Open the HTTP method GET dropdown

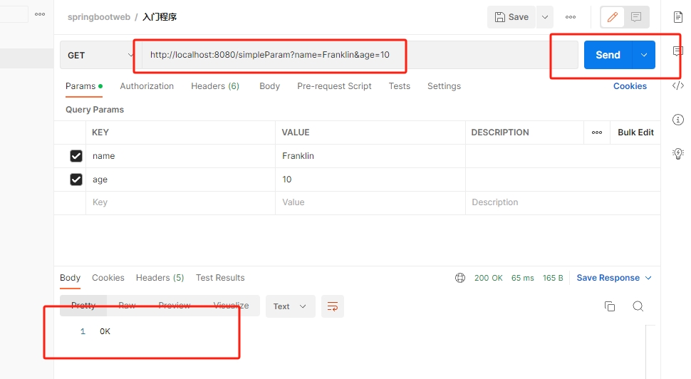[x=100, y=55]
